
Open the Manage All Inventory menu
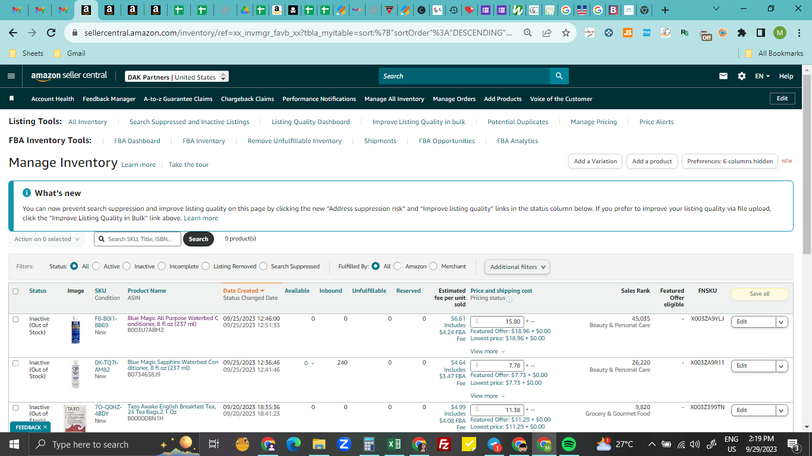(394, 99)
